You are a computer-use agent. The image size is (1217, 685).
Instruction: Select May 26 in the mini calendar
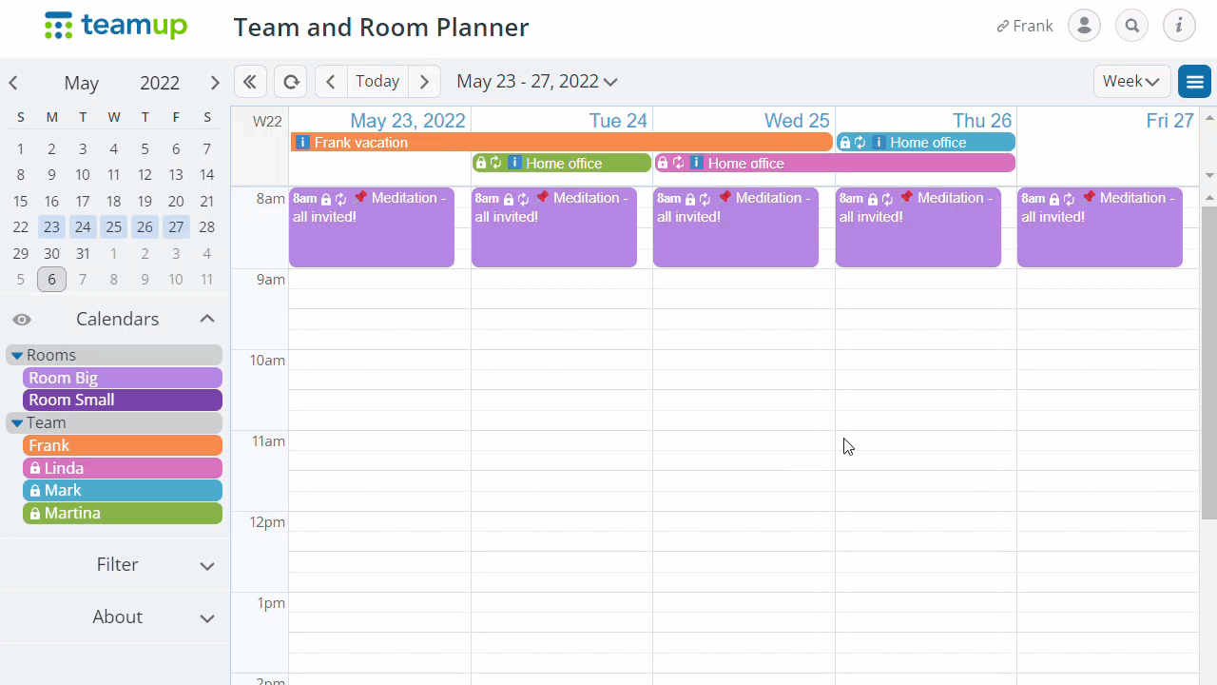[145, 226]
